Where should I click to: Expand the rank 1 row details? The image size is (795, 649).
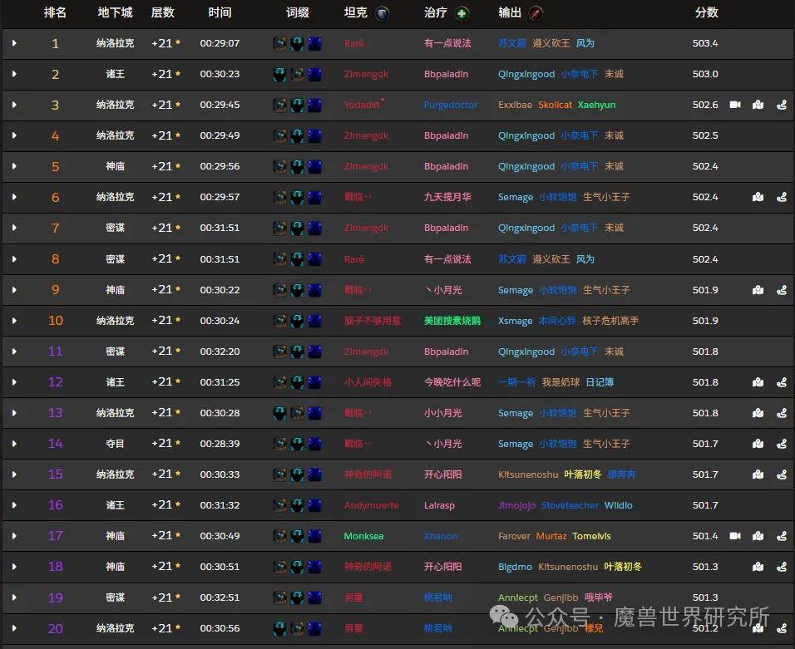(14, 43)
